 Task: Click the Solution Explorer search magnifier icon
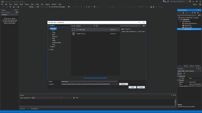point(199,15)
